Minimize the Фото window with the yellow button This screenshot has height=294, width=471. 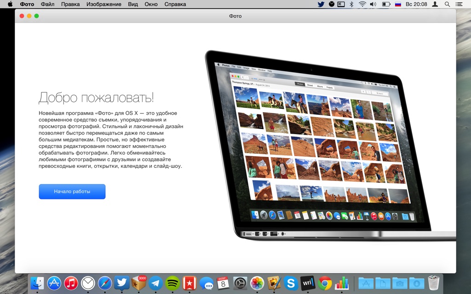[29, 16]
